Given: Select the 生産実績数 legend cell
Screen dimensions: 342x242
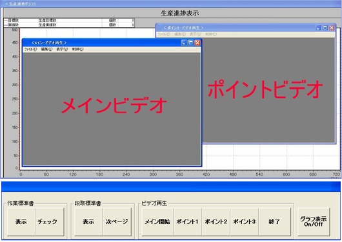Looking at the screenshot, I should [48, 25].
